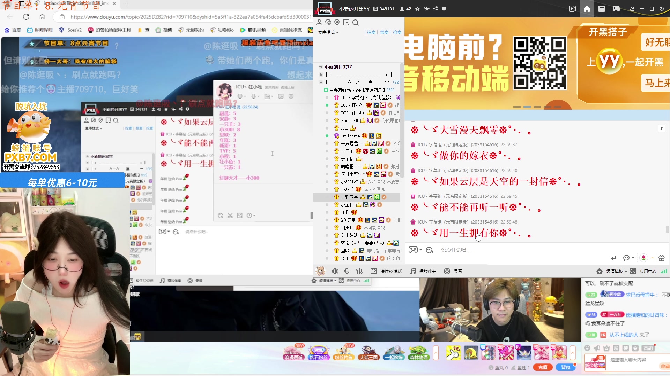Open 粉丝钓鱼 activity icon

[x=344, y=352]
